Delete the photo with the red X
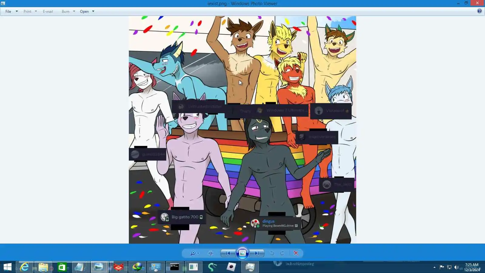The width and height of the screenshot is (485, 273). click(296, 253)
